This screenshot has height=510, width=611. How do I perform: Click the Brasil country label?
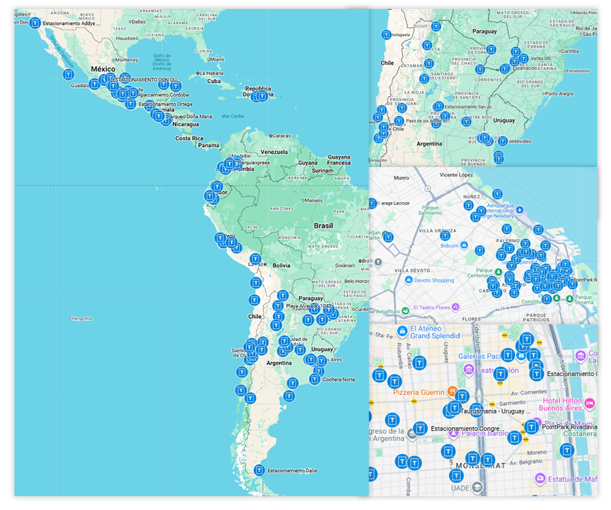[x=323, y=226]
